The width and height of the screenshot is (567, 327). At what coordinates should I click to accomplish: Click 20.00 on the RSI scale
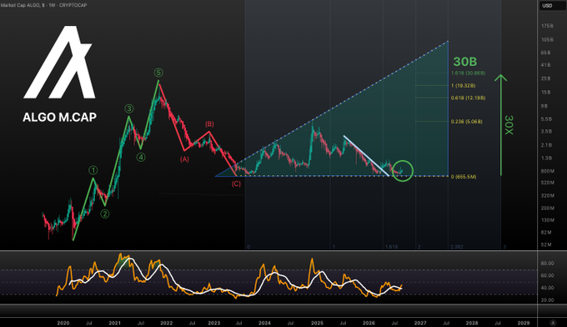coord(547,300)
